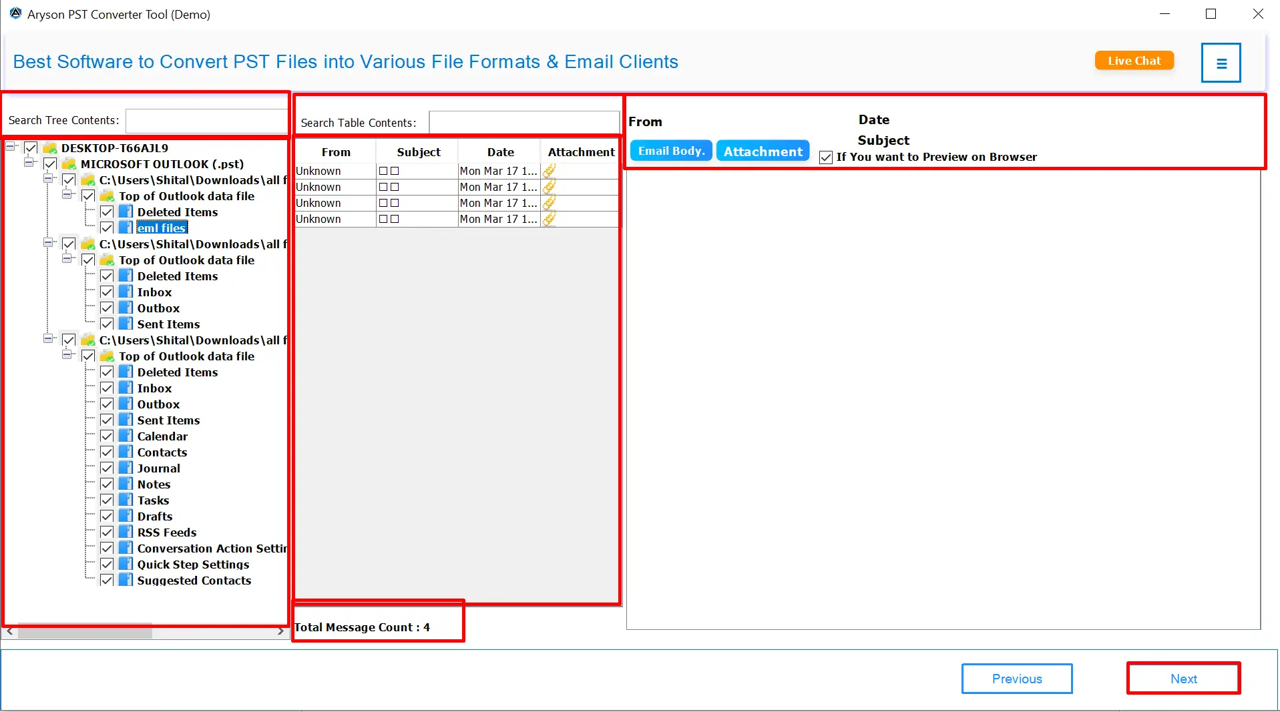Click the Next button
The width and height of the screenshot is (1280, 712).
(x=1183, y=679)
